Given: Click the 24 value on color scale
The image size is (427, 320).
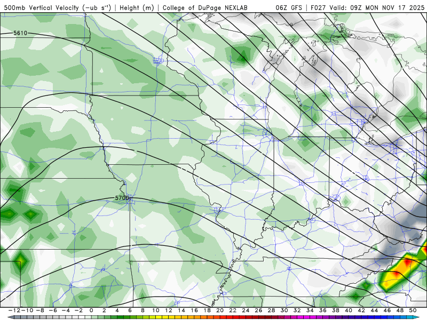Looking at the screenshot, I should coord(246,310).
